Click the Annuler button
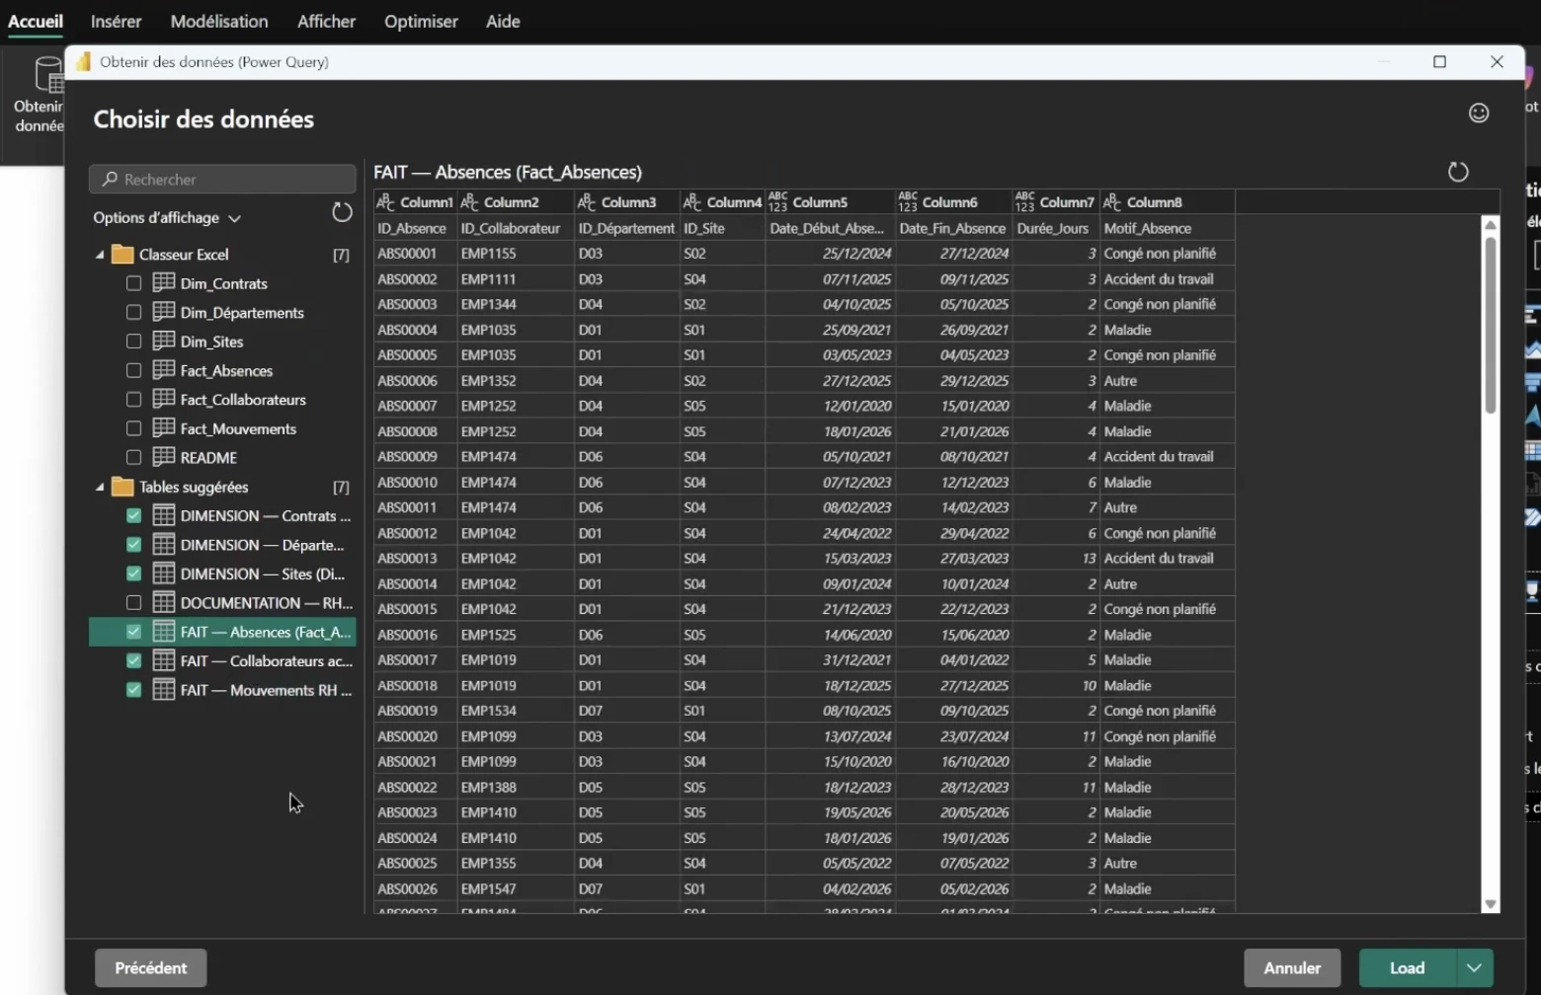Image resolution: width=1541 pixels, height=995 pixels. 1292,967
